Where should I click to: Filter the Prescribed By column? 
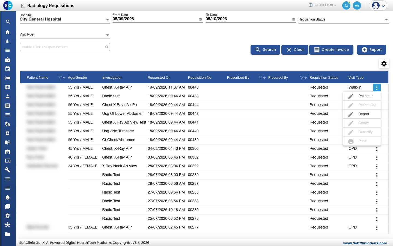pyautogui.click(x=260, y=78)
